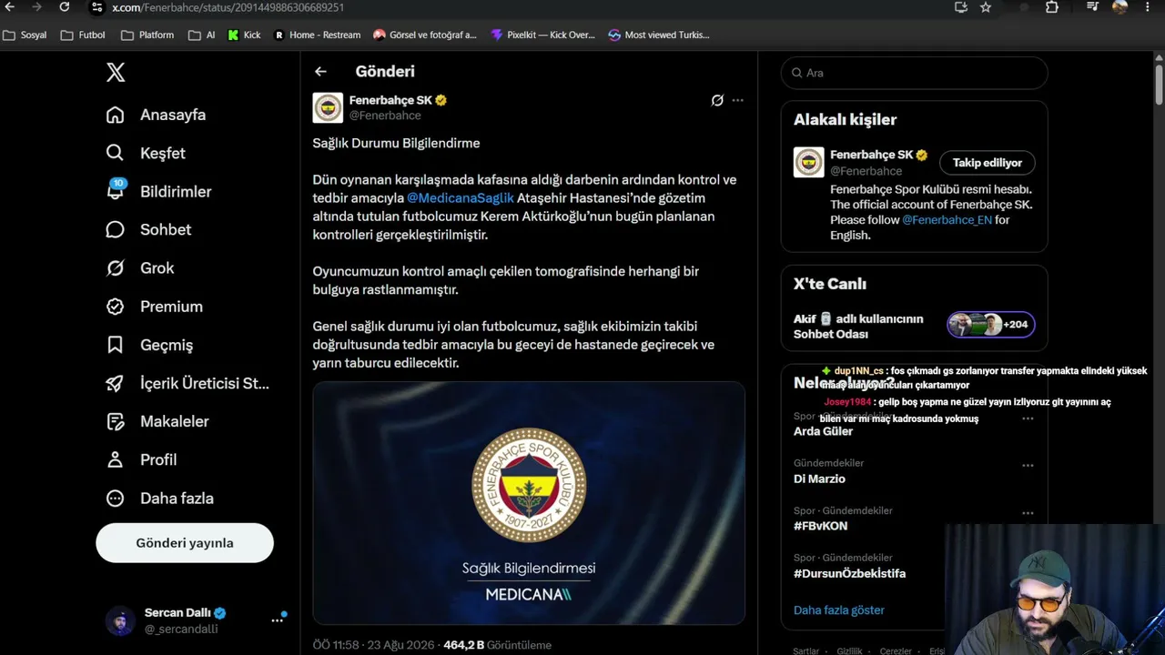Viewport: 1165px width, 655px height.
Task: Click install/cast icon in address bar
Action: click(x=961, y=7)
